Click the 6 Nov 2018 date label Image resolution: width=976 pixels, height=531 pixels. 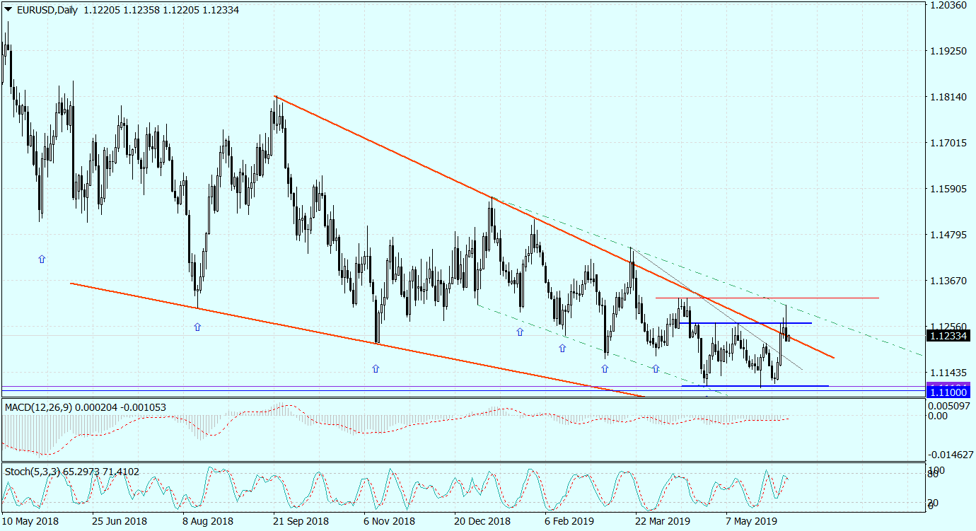(390, 521)
